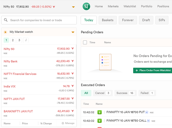Tick the select-all checkbox in Pending Orders header
The width and height of the screenshot is (172, 128).
click(x=85, y=42)
